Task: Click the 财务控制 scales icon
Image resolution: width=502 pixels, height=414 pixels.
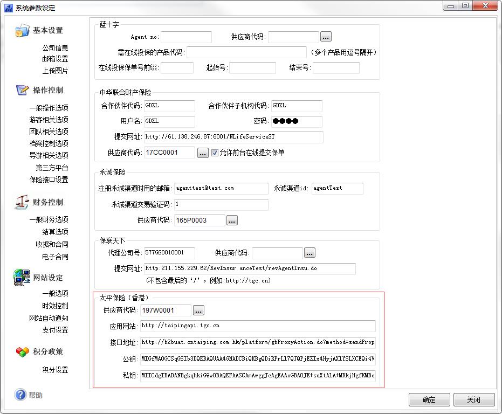Action: 22,202
